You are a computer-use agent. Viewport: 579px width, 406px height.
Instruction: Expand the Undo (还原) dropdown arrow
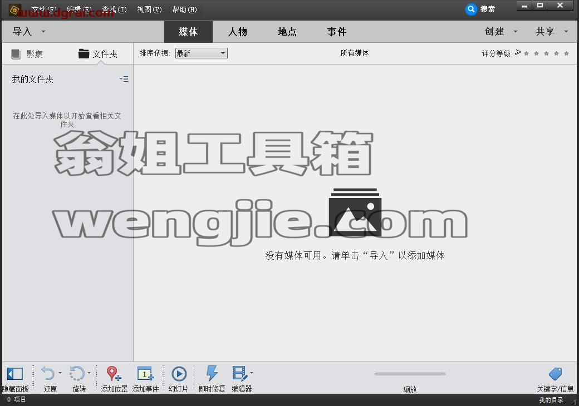pos(60,373)
